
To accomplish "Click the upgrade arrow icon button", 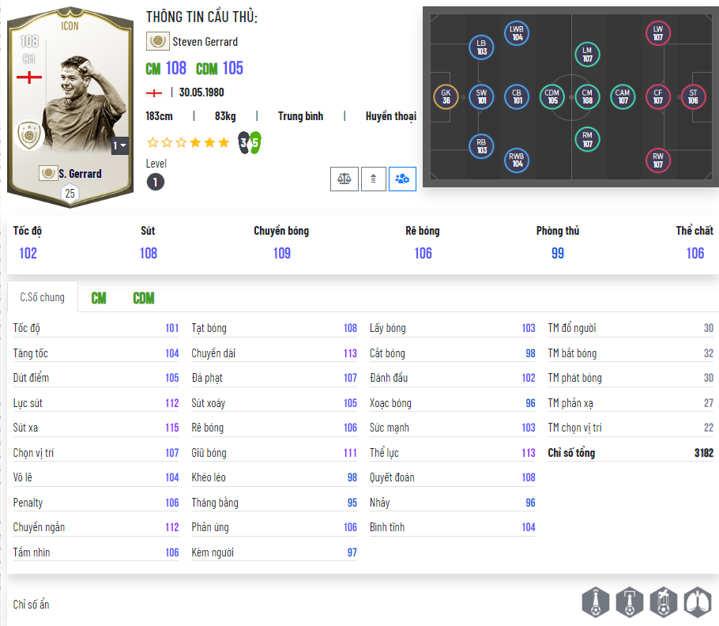I will point(373,179).
